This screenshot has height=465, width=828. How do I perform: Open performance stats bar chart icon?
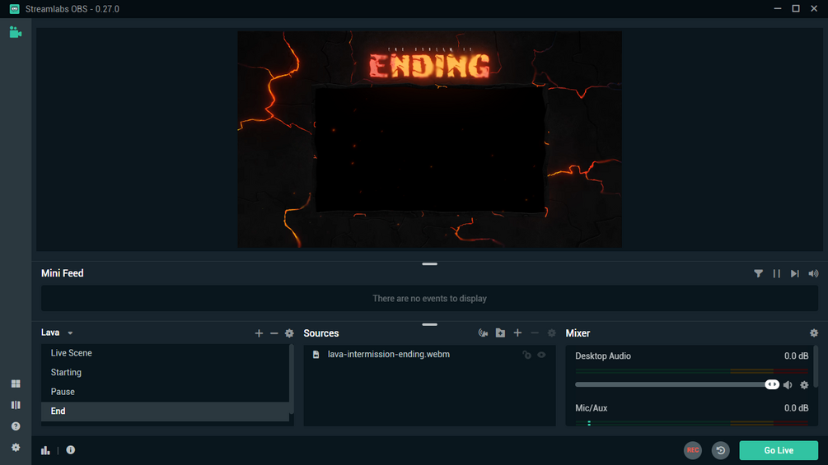(45, 450)
